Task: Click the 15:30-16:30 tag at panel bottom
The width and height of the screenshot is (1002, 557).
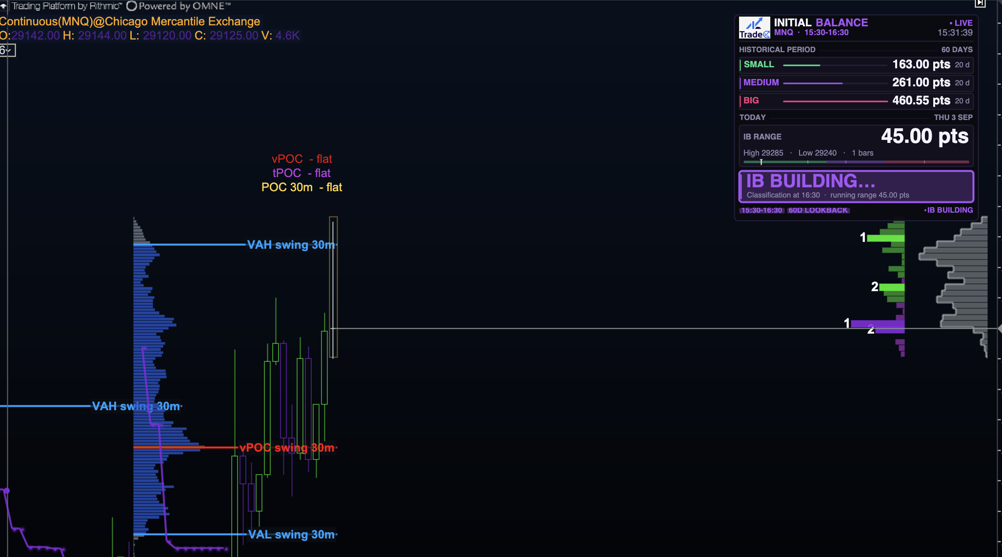Action: pos(762,210)
